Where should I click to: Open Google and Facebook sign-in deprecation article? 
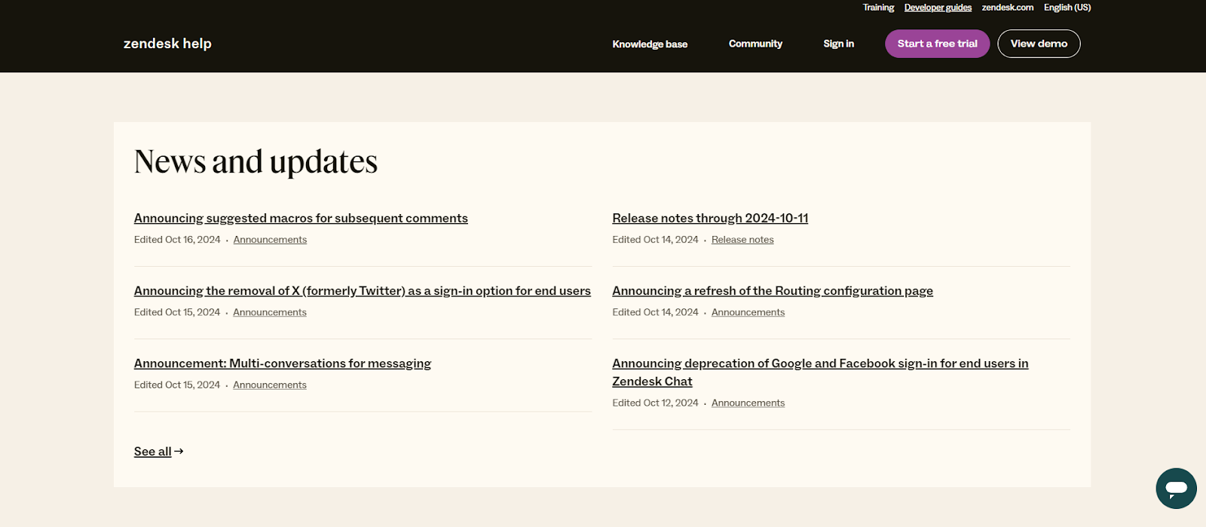[820, 372]
